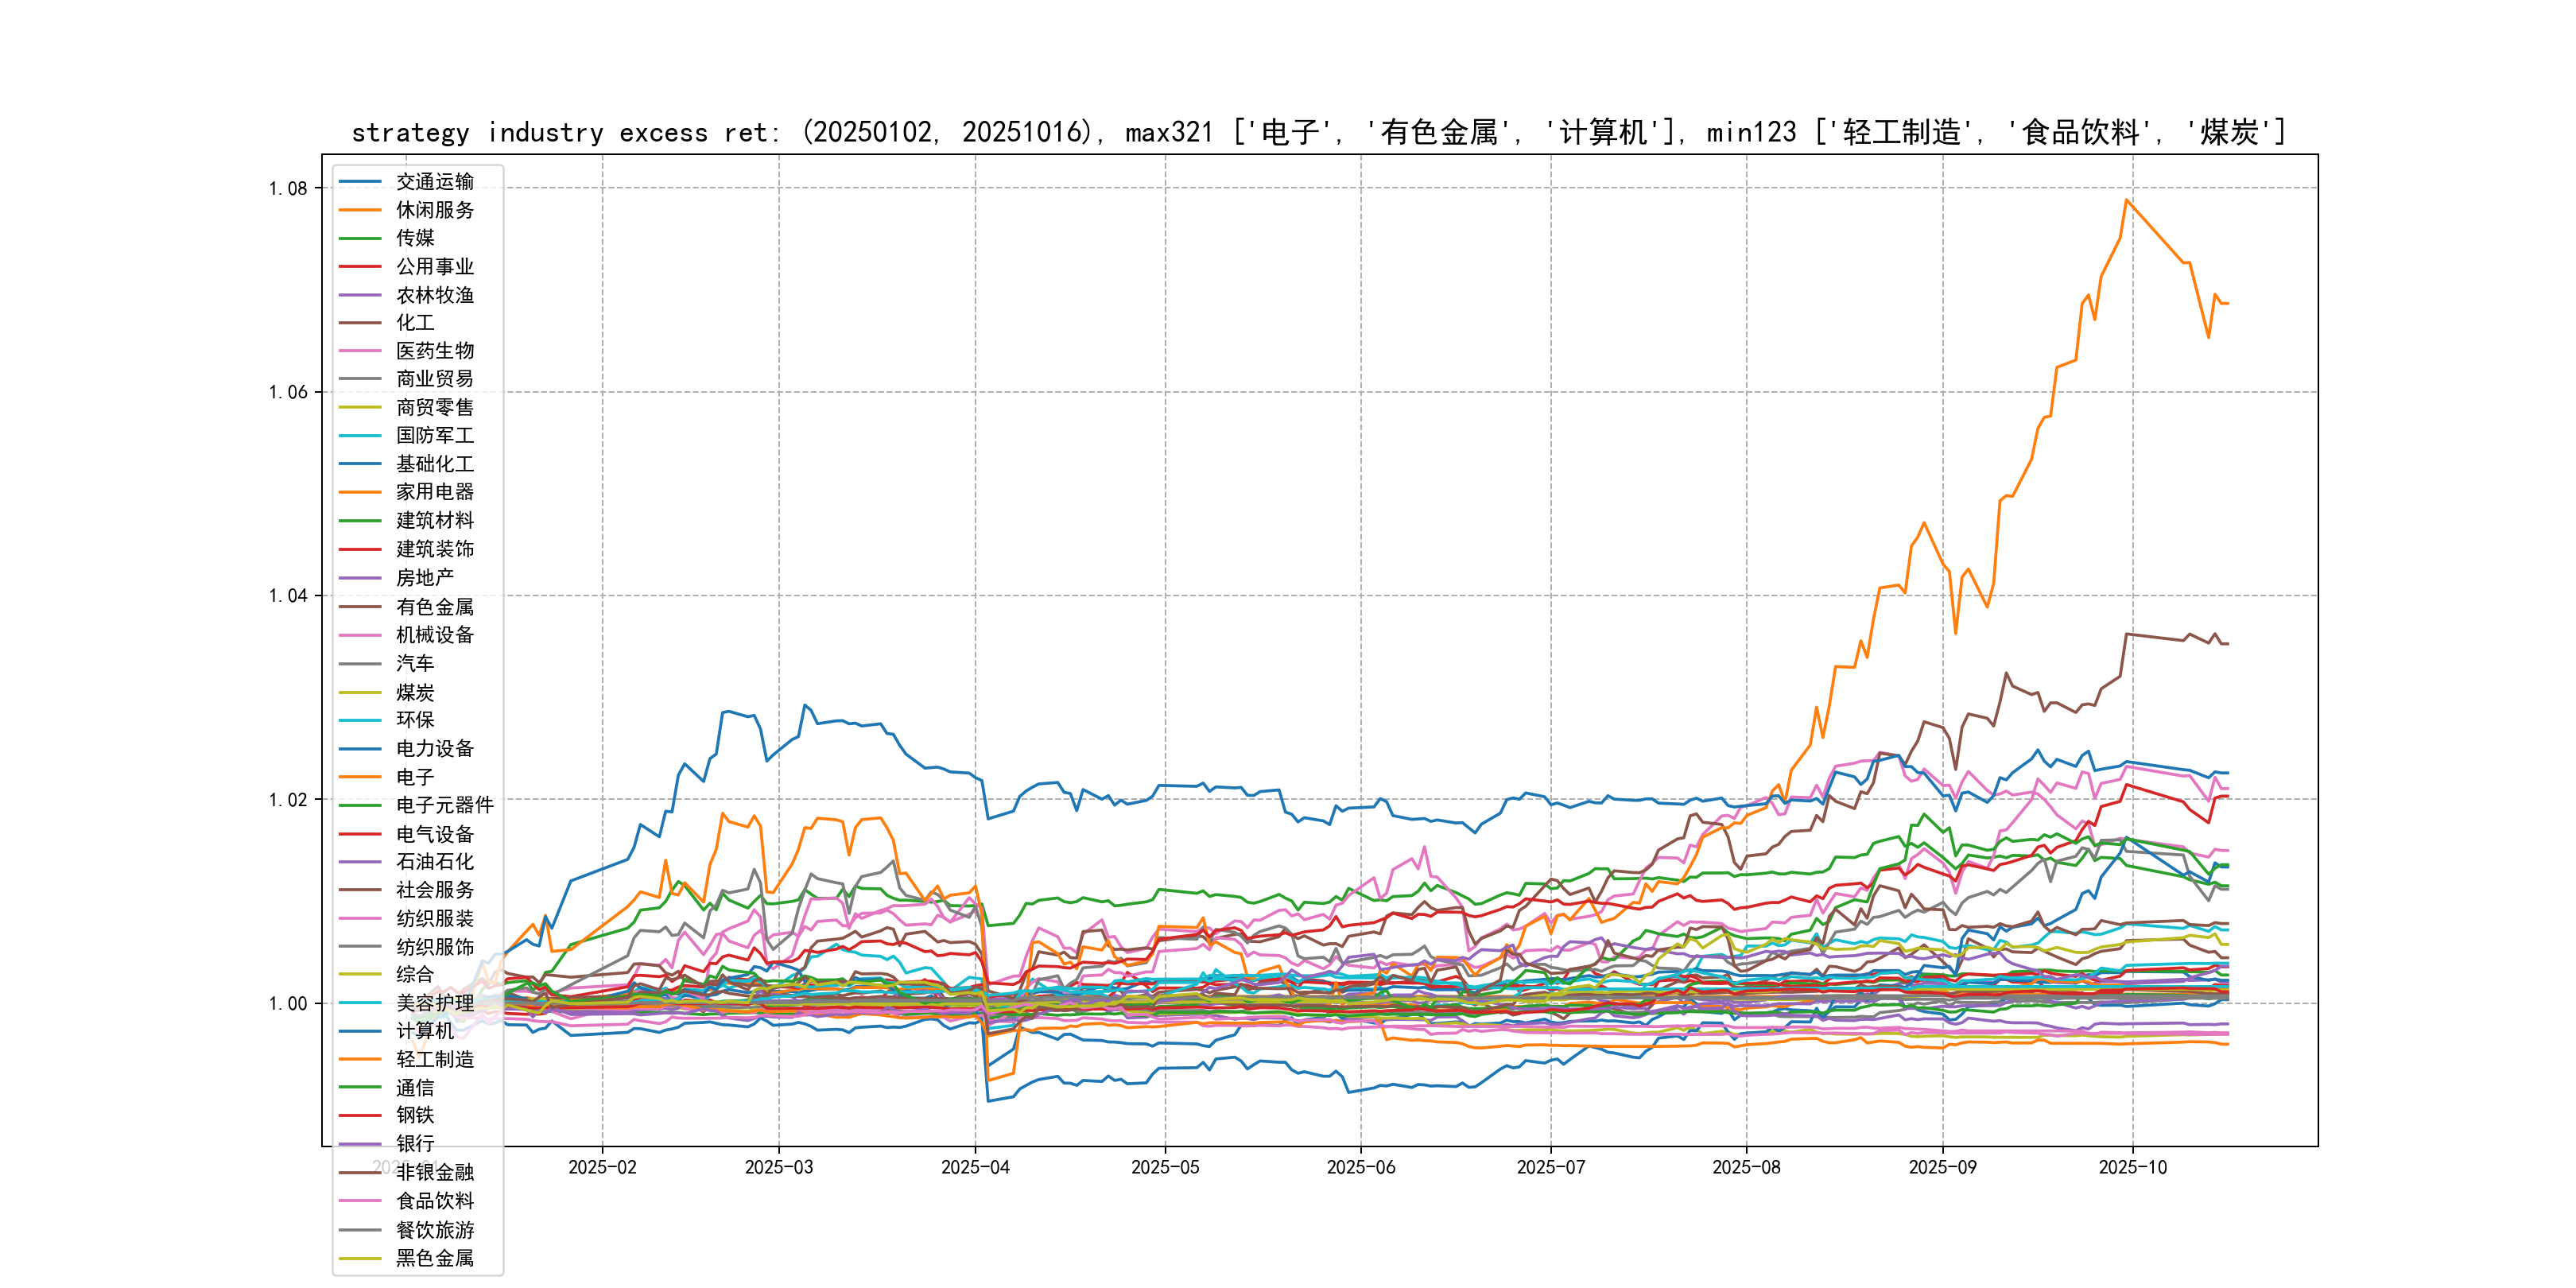This screenshot has width=2576, height=1288.
Task: Click the orange line's highest peak
Action: point(2127,200)
